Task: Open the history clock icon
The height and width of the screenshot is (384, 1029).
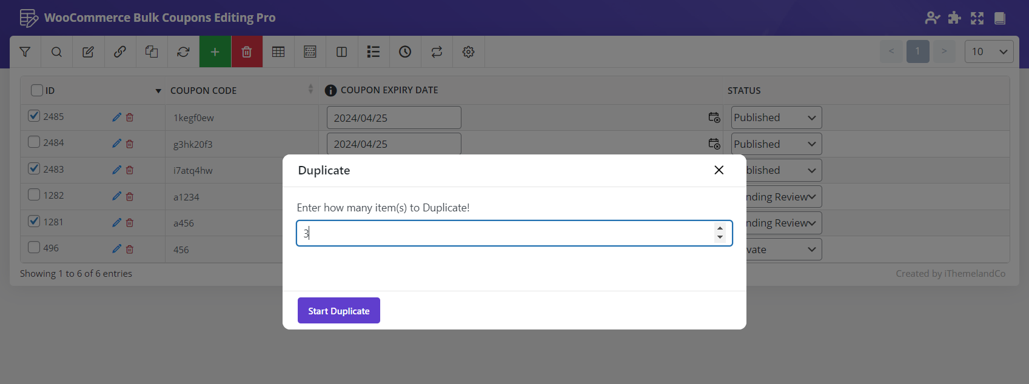Action: click(405, 52)
